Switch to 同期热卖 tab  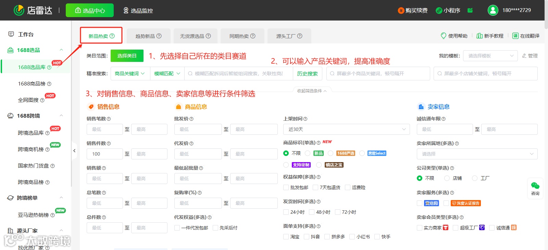coord(242,36)
